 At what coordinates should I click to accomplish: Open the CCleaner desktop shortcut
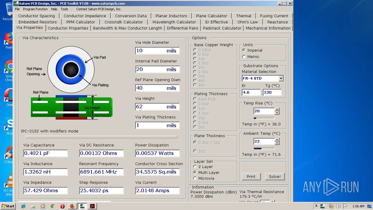point(9,155)
